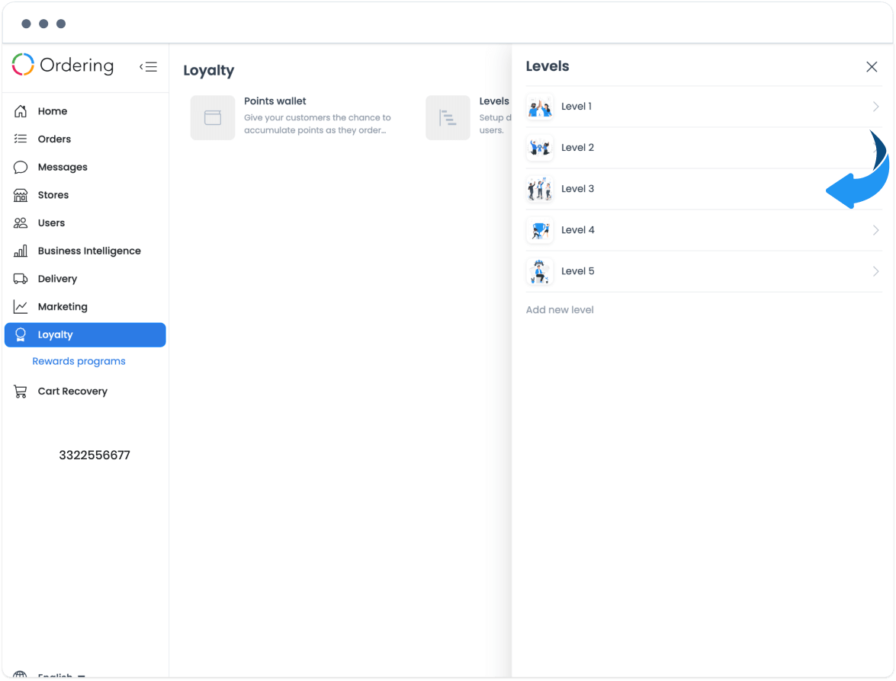Image resolution: width=896 pixels, height=681 pixels.
Task: Click the Add new level link
Action: (x=560, y=310)
